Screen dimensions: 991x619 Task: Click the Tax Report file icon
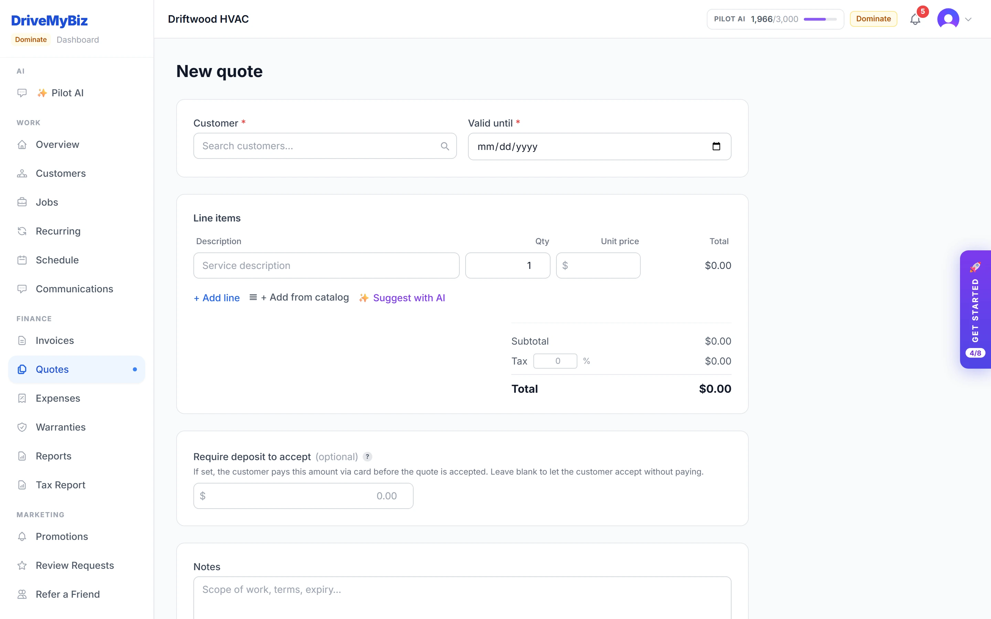22,485
